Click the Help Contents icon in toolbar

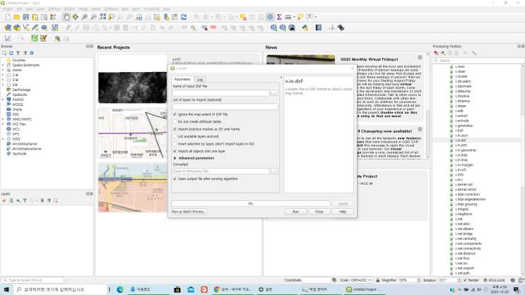(x=319, y=28)
